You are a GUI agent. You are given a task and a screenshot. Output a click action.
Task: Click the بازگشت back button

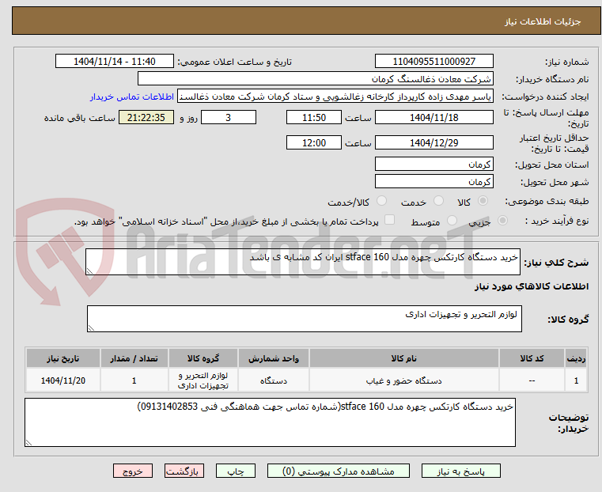tap(184, 471)
